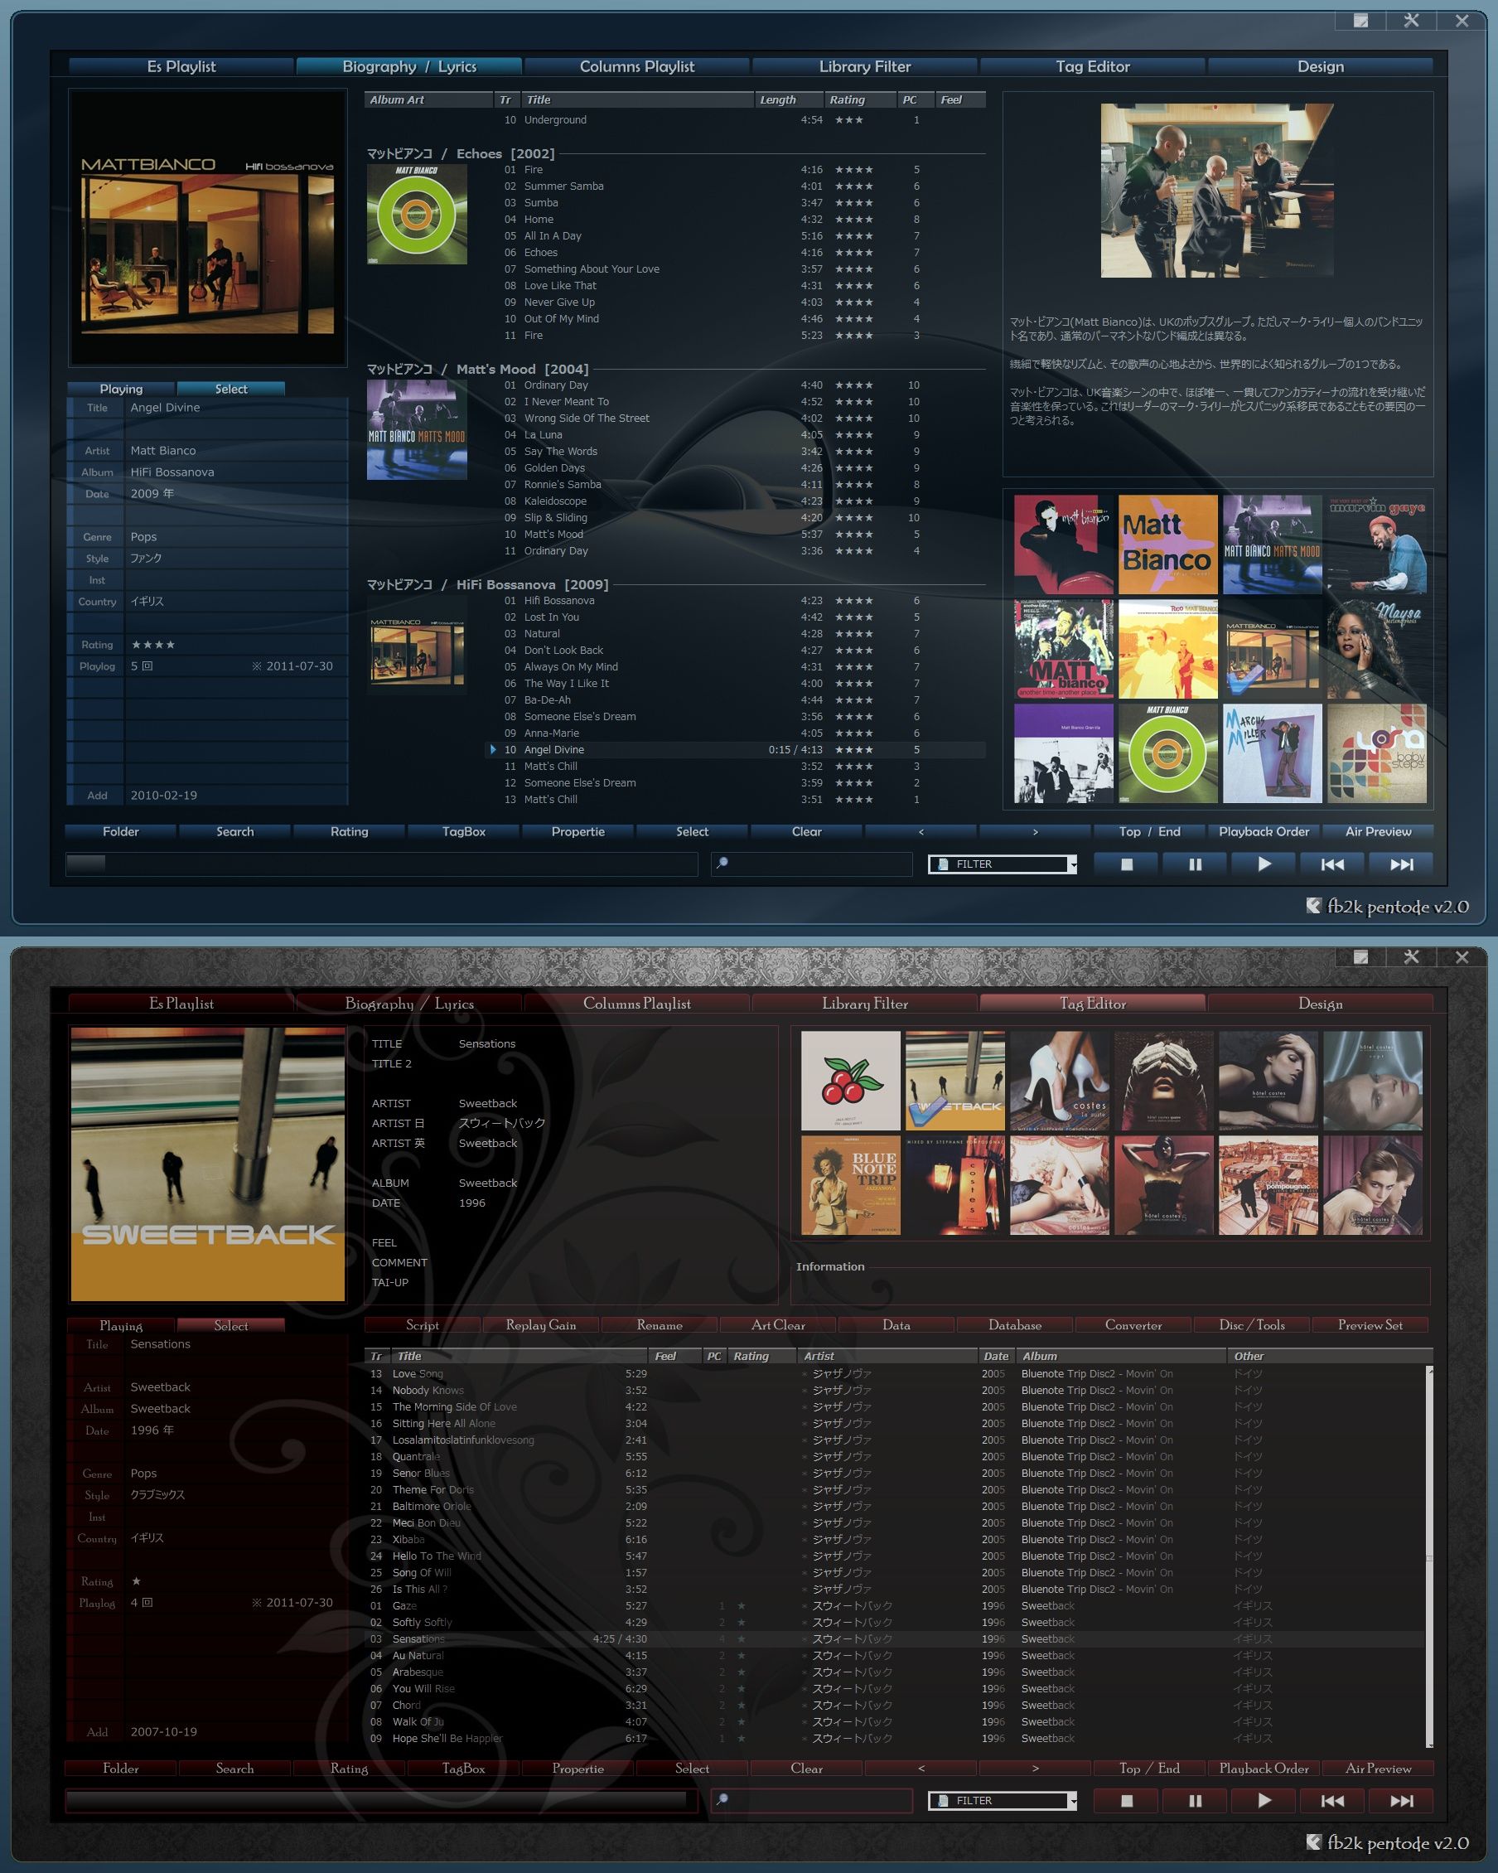1498x1873 pixels.
Task: Open Biography / Lyrics tab in red player
Action: click(x=409, y=1004)
